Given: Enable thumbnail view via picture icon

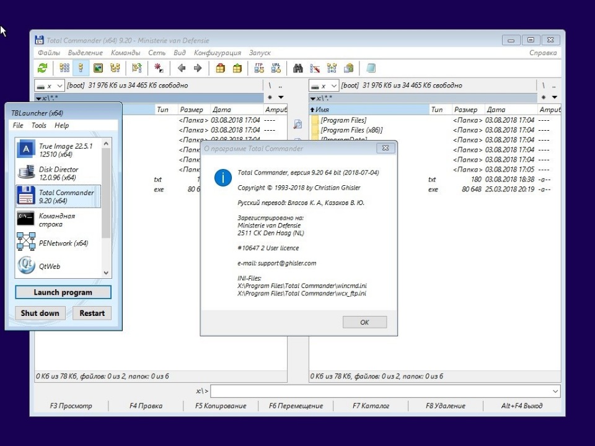Looking at the screenshot, I should coord(98,68).
